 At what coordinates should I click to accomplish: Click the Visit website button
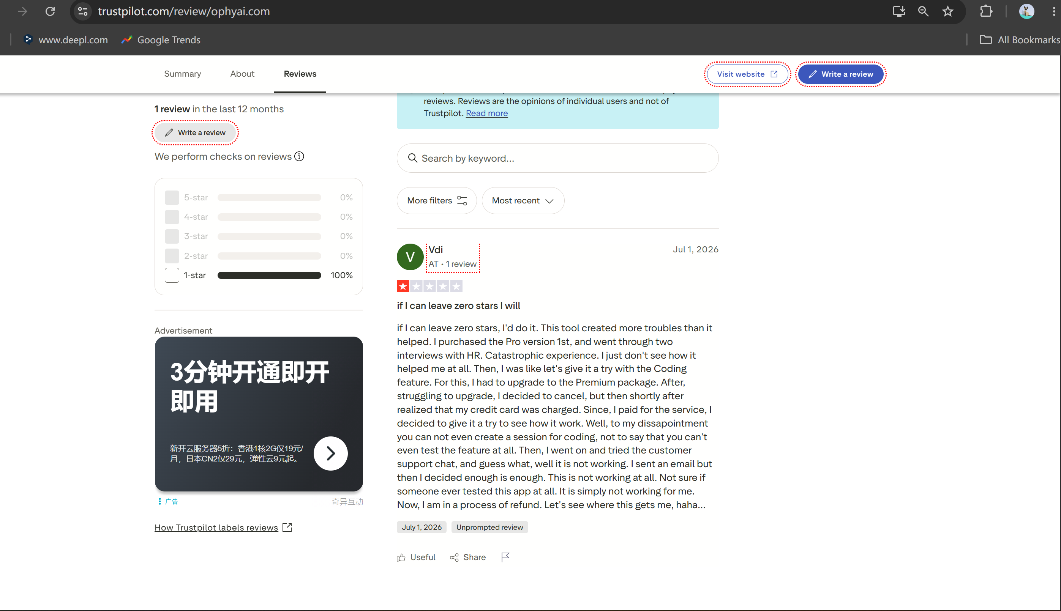(x=747, y=74)
